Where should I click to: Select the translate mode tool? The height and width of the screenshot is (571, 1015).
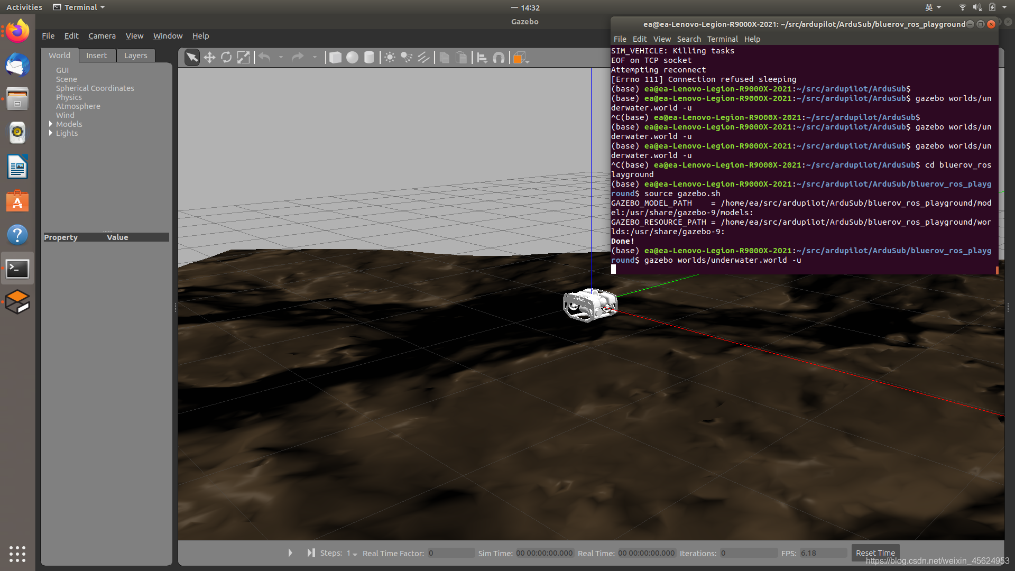(x=209, y=58)
